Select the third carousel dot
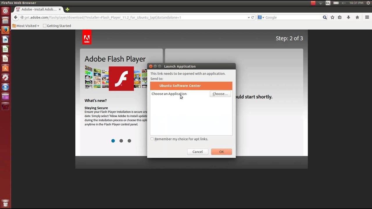This screenshot has width=372, height=209. point(129,141)
